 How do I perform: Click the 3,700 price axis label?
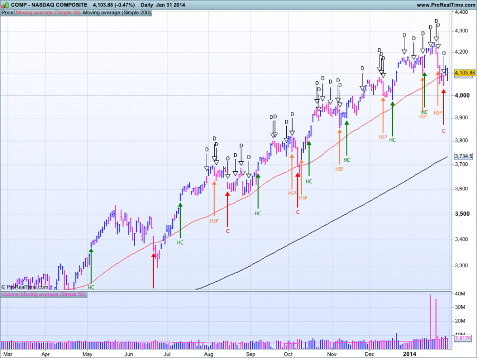[462, 164]
